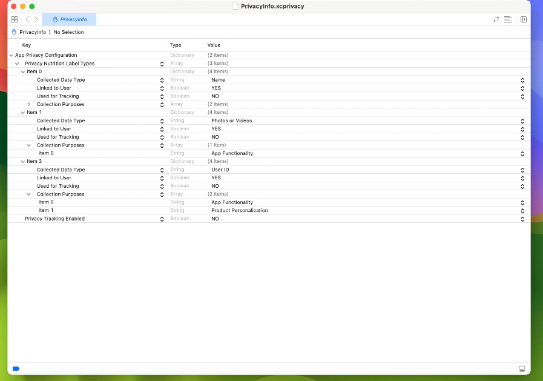543x381 pixels.
Task: Open key stepper for Item 2 Collected Data Type
Action: [162, 170]
